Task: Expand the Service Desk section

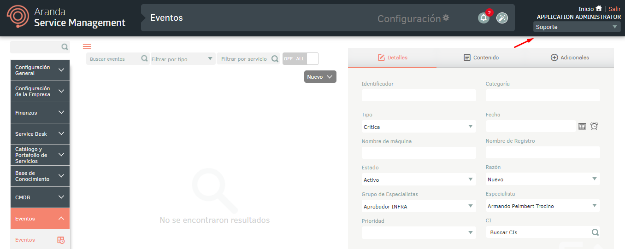Action: [40, 134]
